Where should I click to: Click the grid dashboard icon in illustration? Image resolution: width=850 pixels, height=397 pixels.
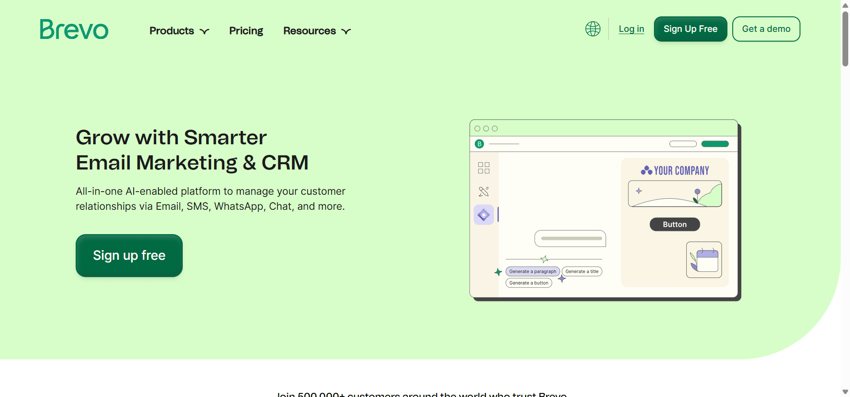[484, 168]
